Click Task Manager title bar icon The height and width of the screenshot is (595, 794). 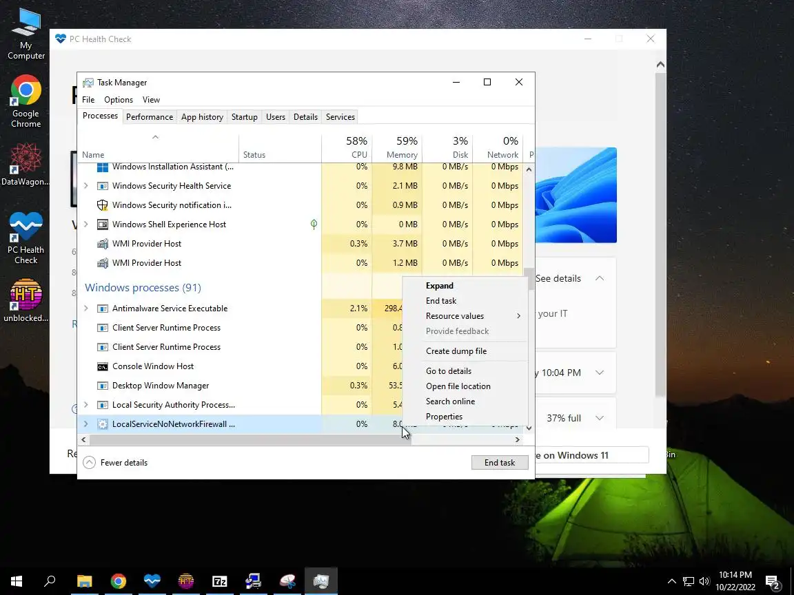pyautogui.click(x=88, y=83)
